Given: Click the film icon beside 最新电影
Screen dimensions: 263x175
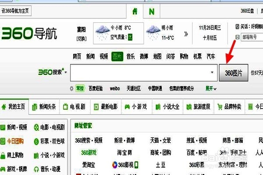Looking at the screenshot, I should tap(96, 107).
